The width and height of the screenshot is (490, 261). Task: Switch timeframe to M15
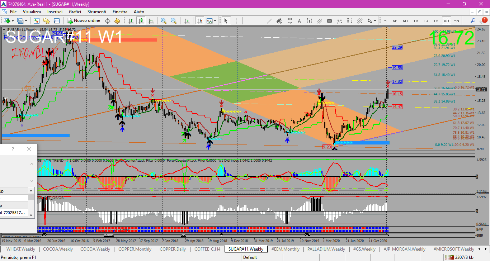click(x=396, y=21)
